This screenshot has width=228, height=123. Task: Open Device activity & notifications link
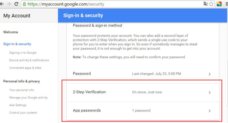pos(29,60)
